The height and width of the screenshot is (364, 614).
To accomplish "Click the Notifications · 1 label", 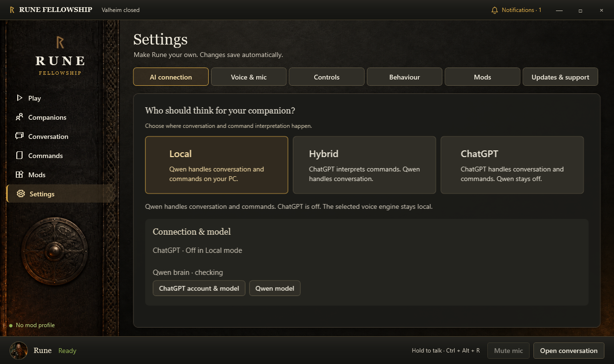I will [x=521, y=10].
